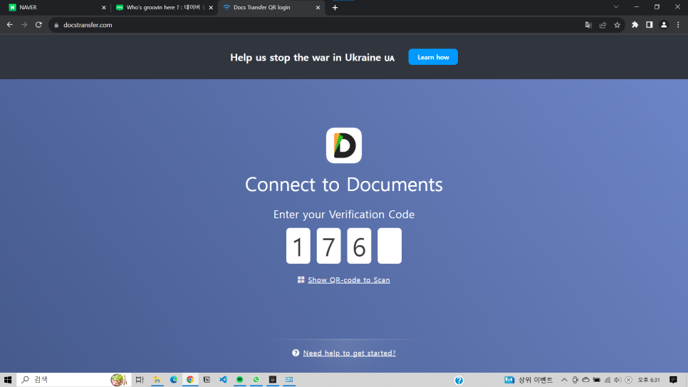
Task: Close the Docs Transfer QR login tab
Action: [318, 7]
